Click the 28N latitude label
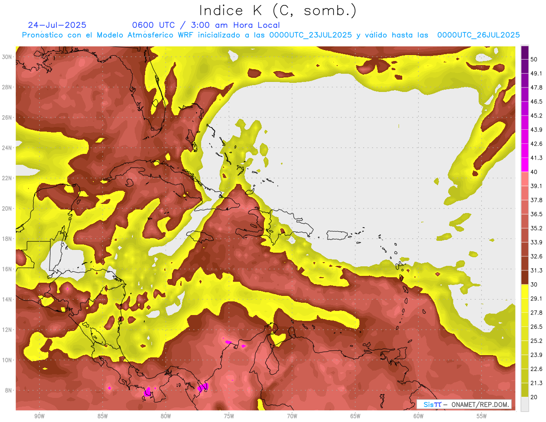Viewport: 546px width, 422px height. click(x=7, y=87)
